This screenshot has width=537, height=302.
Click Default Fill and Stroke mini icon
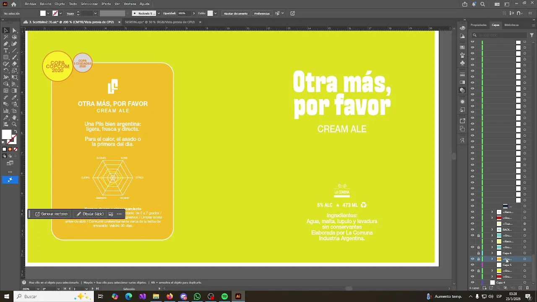click(x=3, y=143)
